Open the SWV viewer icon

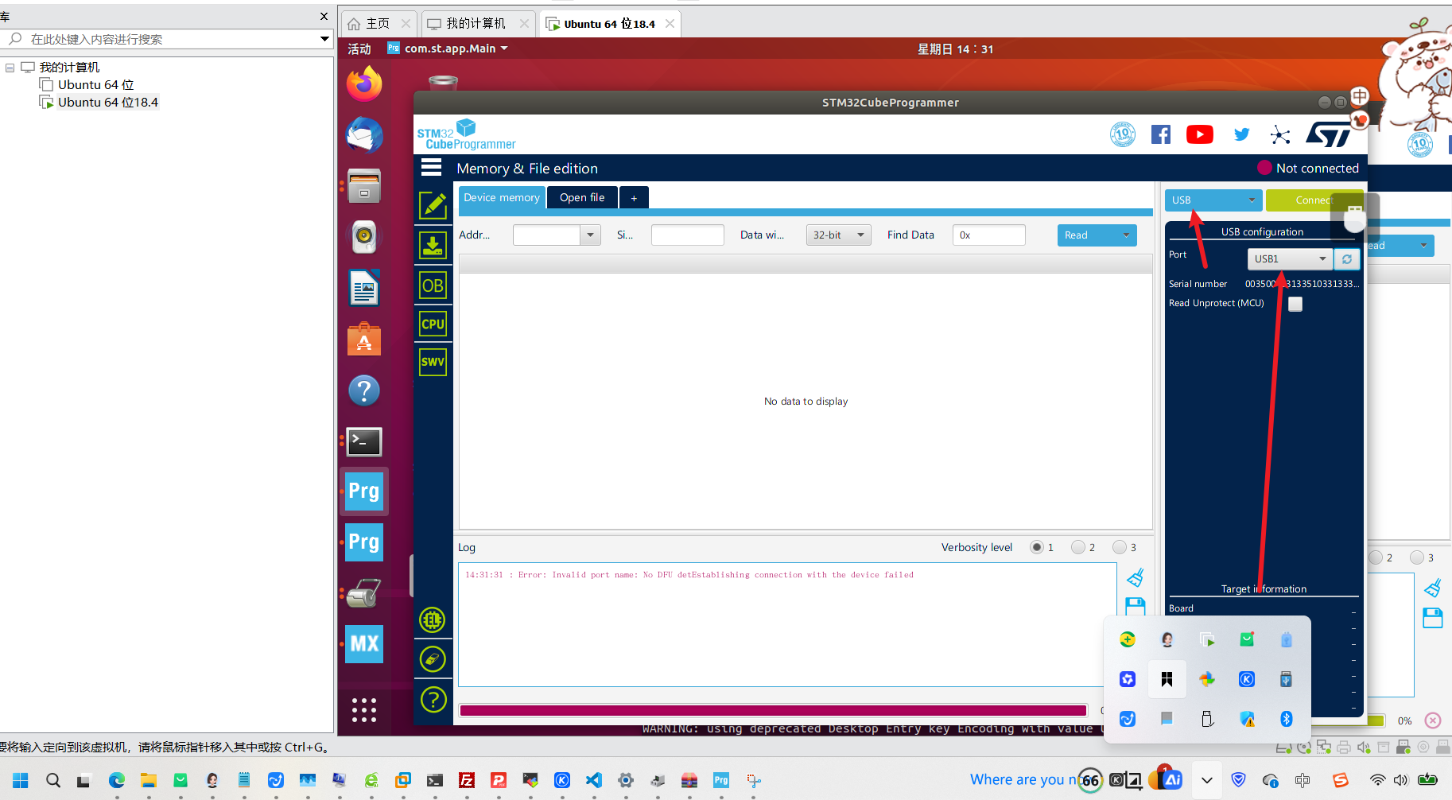coord(433,362)
